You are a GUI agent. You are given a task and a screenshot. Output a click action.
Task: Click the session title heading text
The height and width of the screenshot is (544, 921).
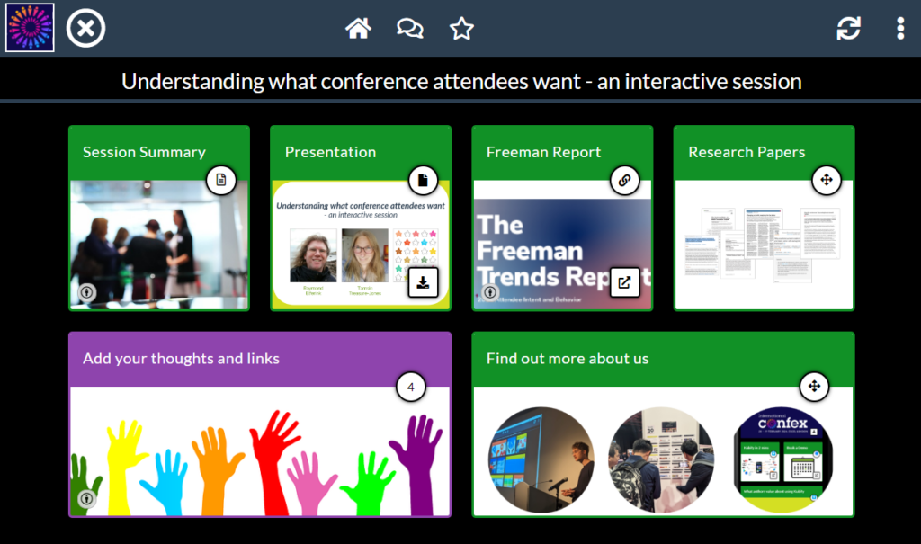[461, 82]
